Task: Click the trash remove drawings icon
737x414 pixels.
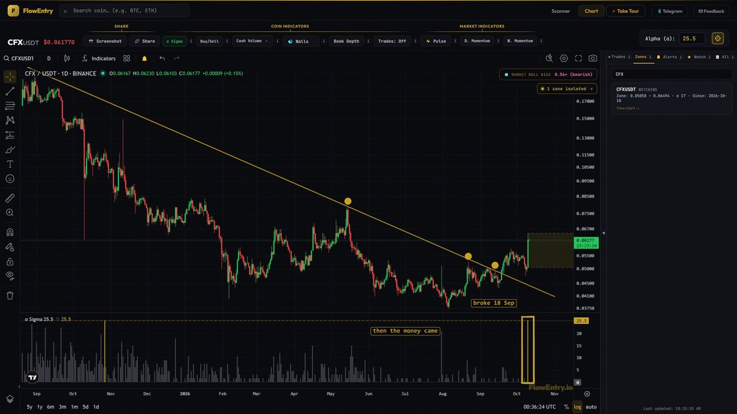Action: coord(10,296)
